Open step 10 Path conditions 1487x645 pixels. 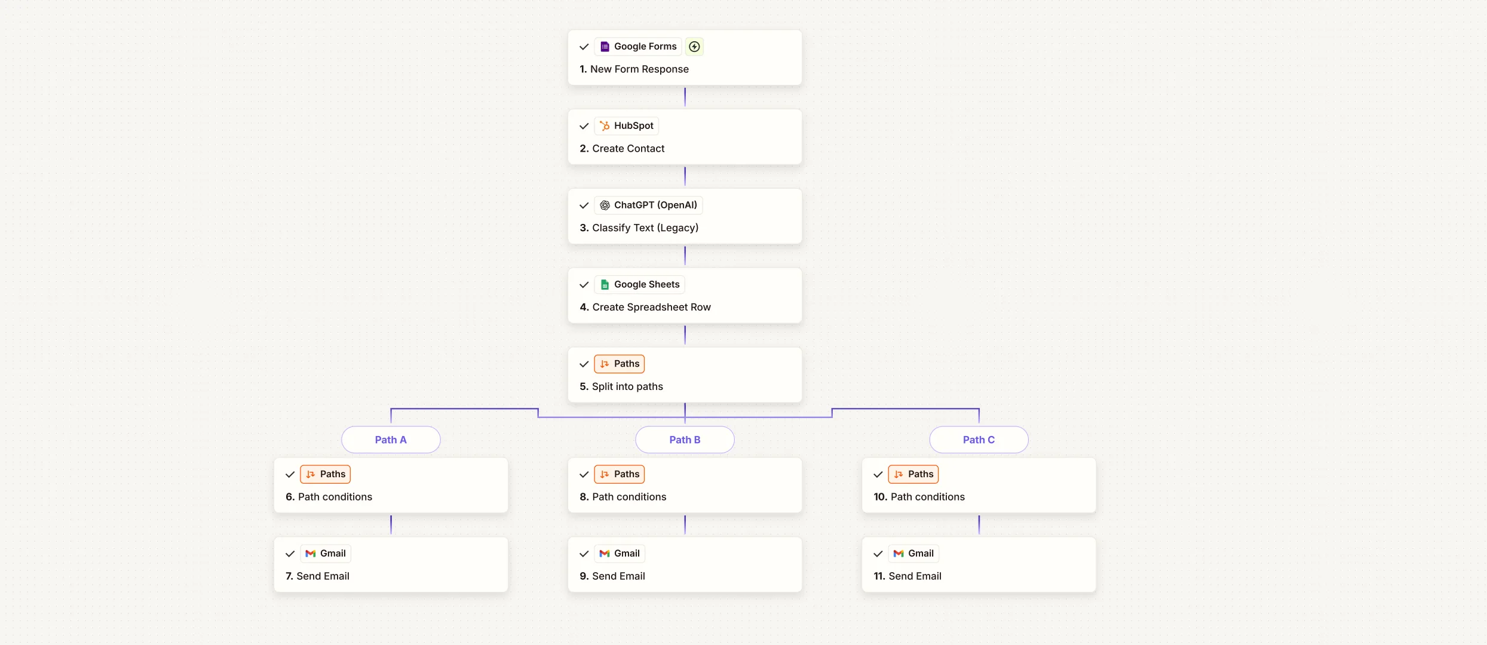point(979,485)
